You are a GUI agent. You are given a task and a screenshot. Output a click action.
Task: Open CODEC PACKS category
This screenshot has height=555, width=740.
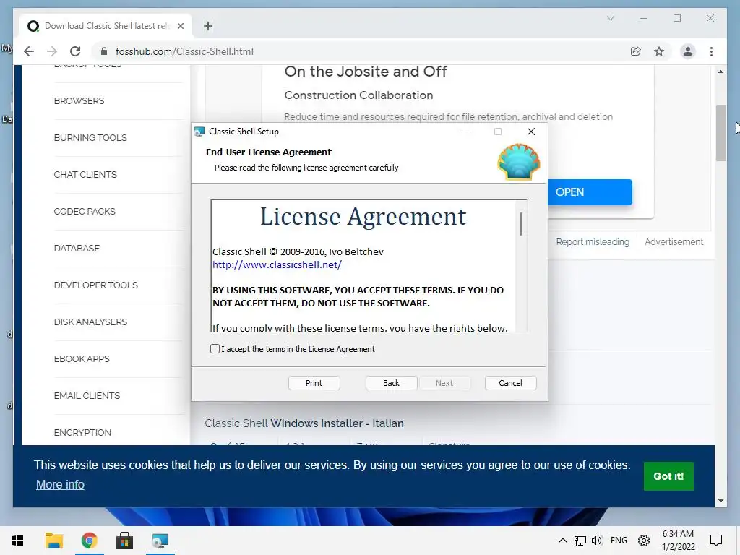[x=85, y=212]
